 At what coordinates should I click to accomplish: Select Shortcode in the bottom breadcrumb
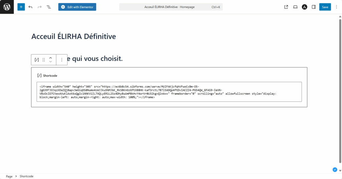(26, 176)
